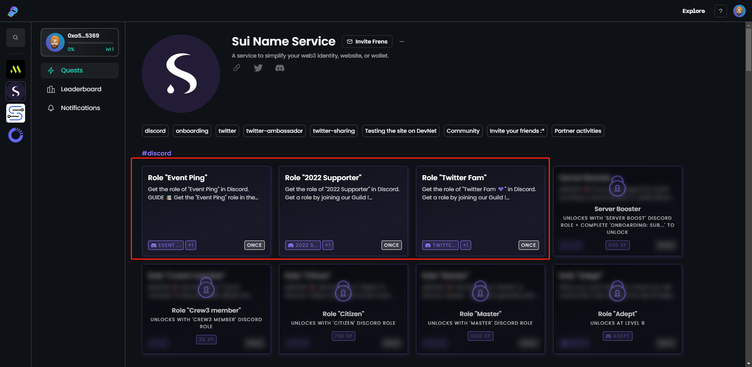The image size is (752, 367).
Task: Select the green M community icon
Action: tap(16, 69)
